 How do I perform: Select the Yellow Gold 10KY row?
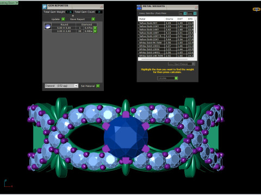click(x=166, y=26)
